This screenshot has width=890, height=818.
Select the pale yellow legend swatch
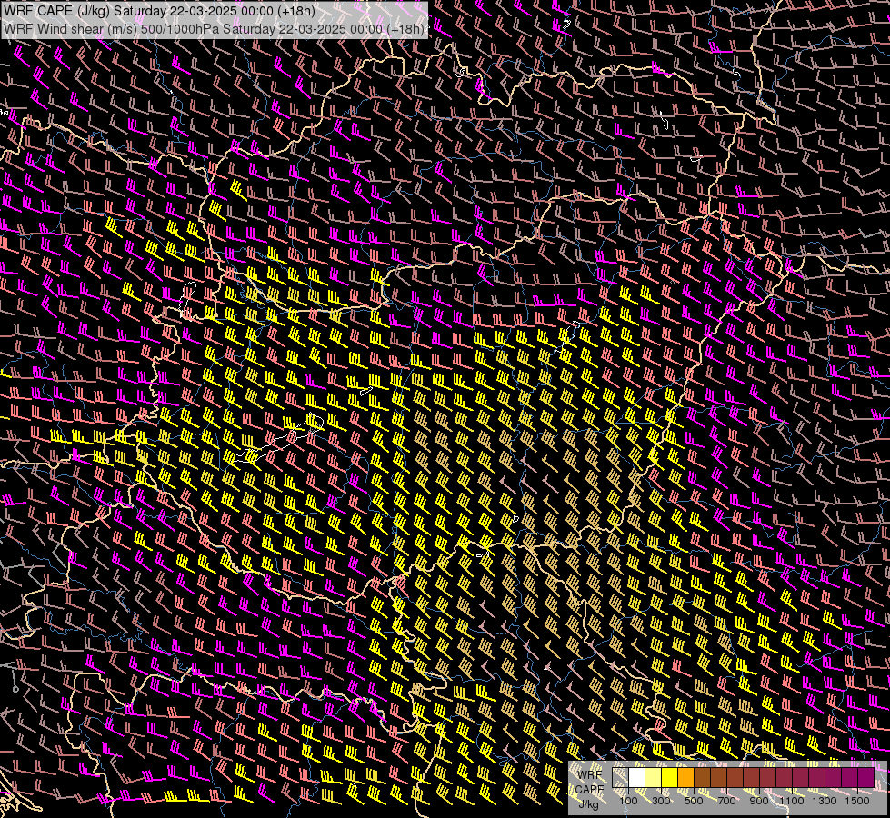coord(654,778)
